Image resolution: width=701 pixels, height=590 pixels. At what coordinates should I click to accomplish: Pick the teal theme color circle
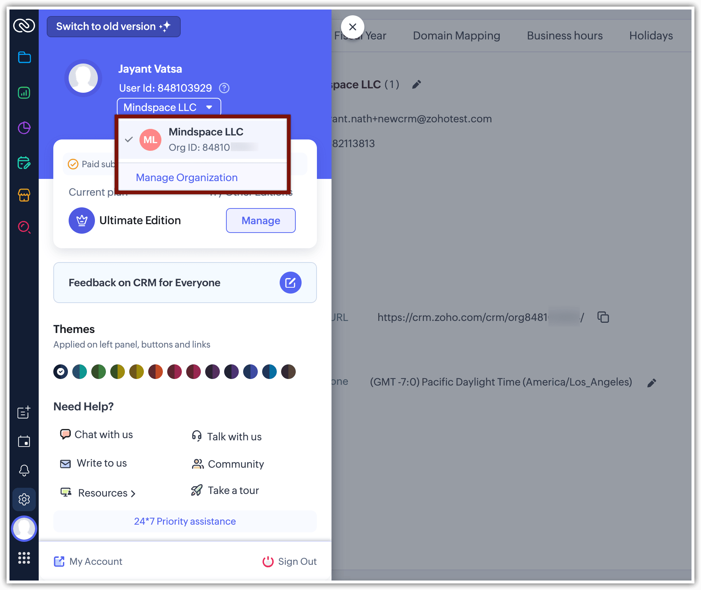[80, 372]
